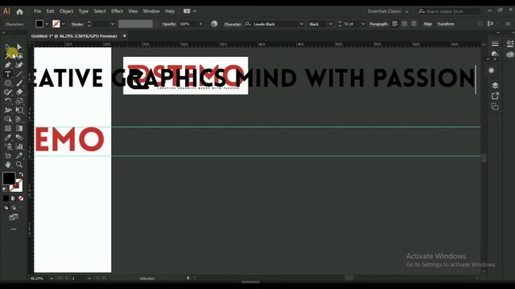Select the Eraser tool
Image resolution: width=515 pixels, height=289 pixels.
click(19, 92)
